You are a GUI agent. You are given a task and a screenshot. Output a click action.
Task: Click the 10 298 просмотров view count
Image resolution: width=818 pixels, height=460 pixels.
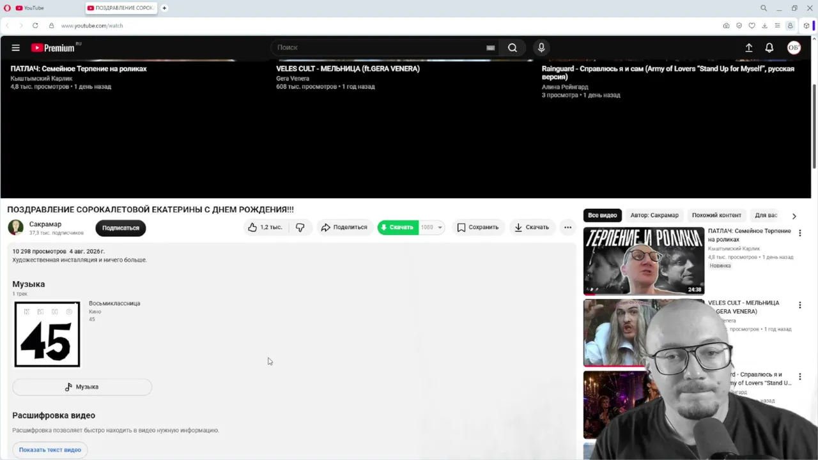(x=40, y=252)
